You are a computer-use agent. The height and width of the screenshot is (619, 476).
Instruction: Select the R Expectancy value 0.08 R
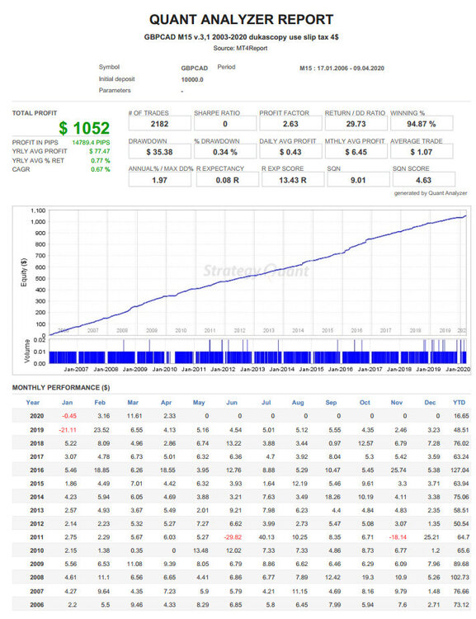[228, 180]
